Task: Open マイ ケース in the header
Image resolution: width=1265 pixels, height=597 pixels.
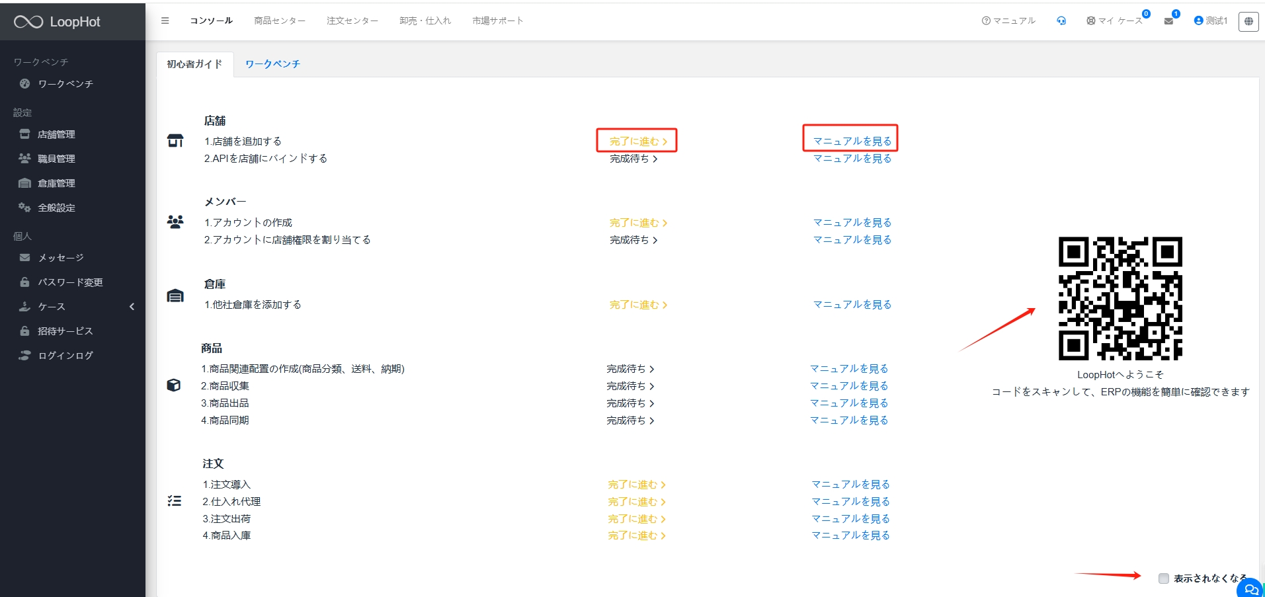Action: [x=1114, y=21]
